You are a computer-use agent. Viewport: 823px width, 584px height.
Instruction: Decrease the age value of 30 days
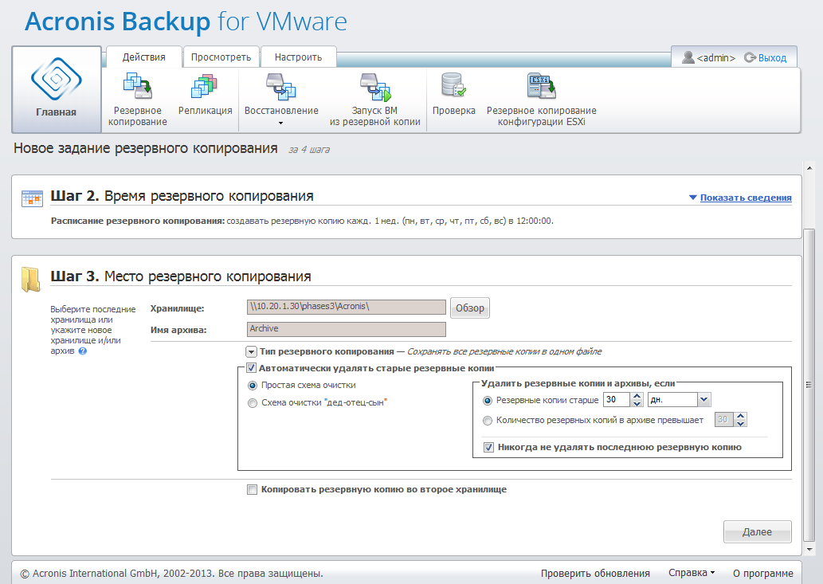637,403
